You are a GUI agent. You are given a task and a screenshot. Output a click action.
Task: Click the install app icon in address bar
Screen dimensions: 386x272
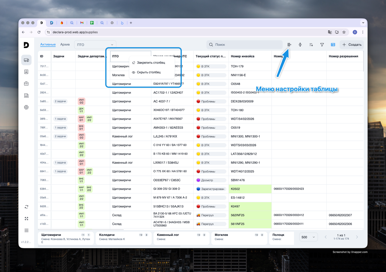(337, 32)
